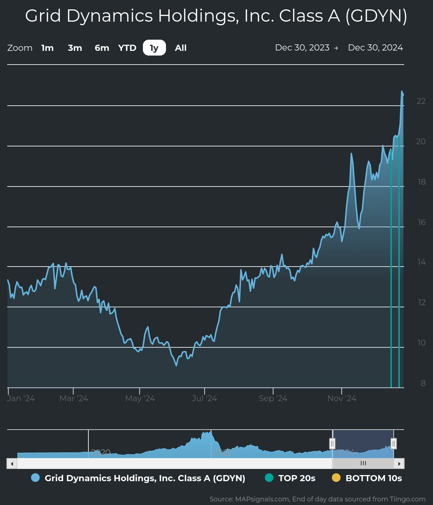Edit end date Dec 30, 2024
This screenshot has width=433, height=505.
point(376,48)
